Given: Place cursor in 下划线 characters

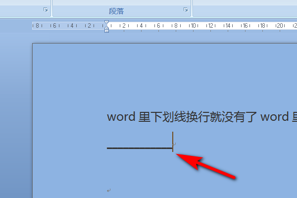Looking at the screenshot, I should coord(168,117).
